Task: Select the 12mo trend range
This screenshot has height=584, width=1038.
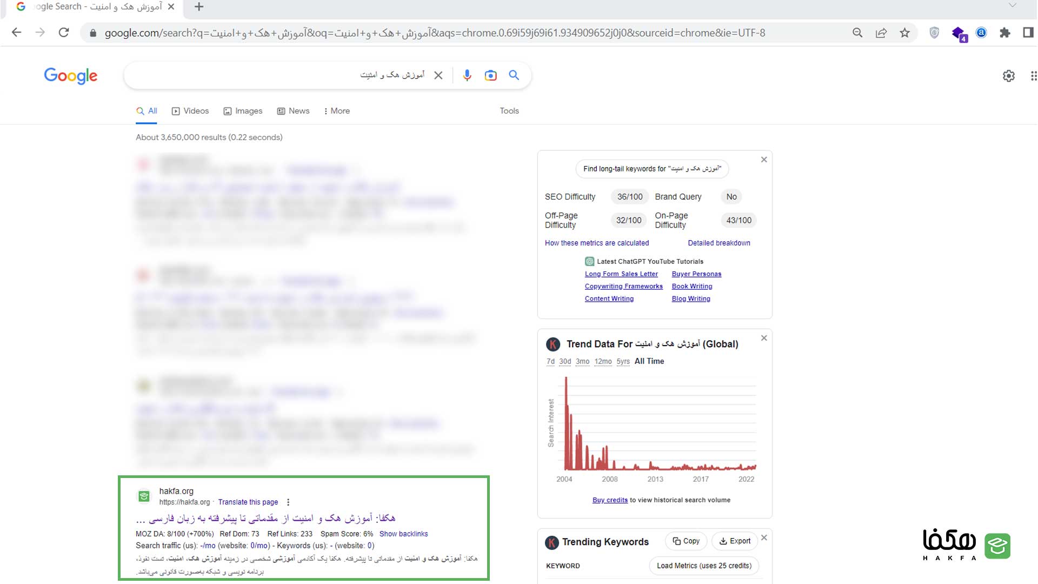Action: 603,361
